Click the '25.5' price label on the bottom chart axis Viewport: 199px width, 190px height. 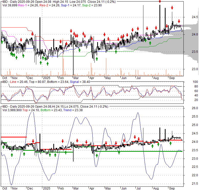[195, 117]
